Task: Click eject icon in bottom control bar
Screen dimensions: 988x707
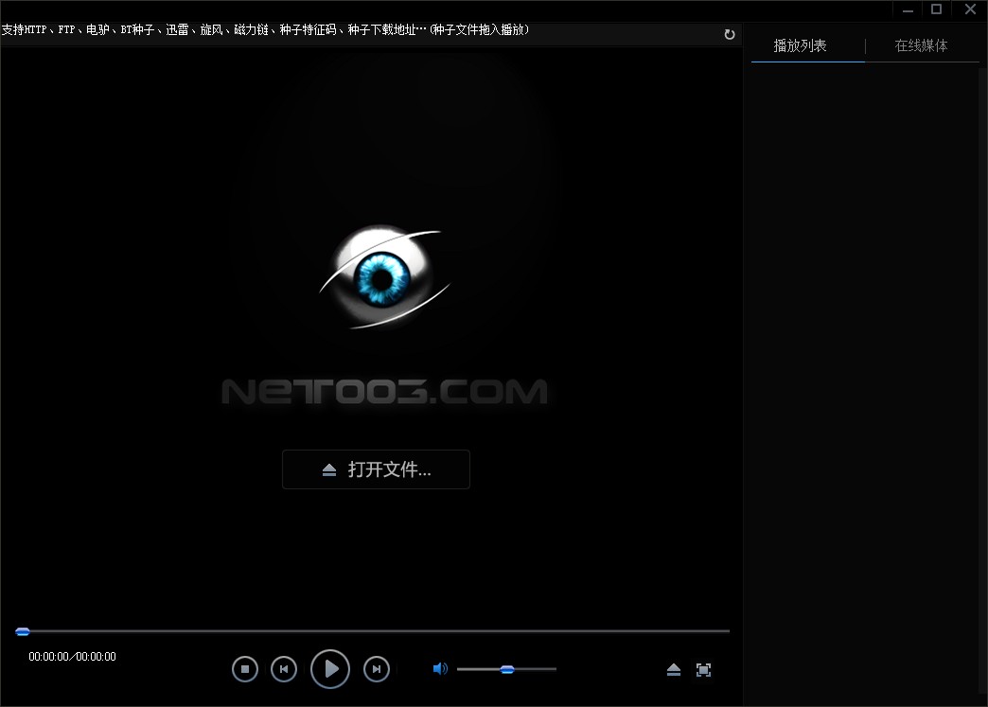Action: click(x=674, y=670)
